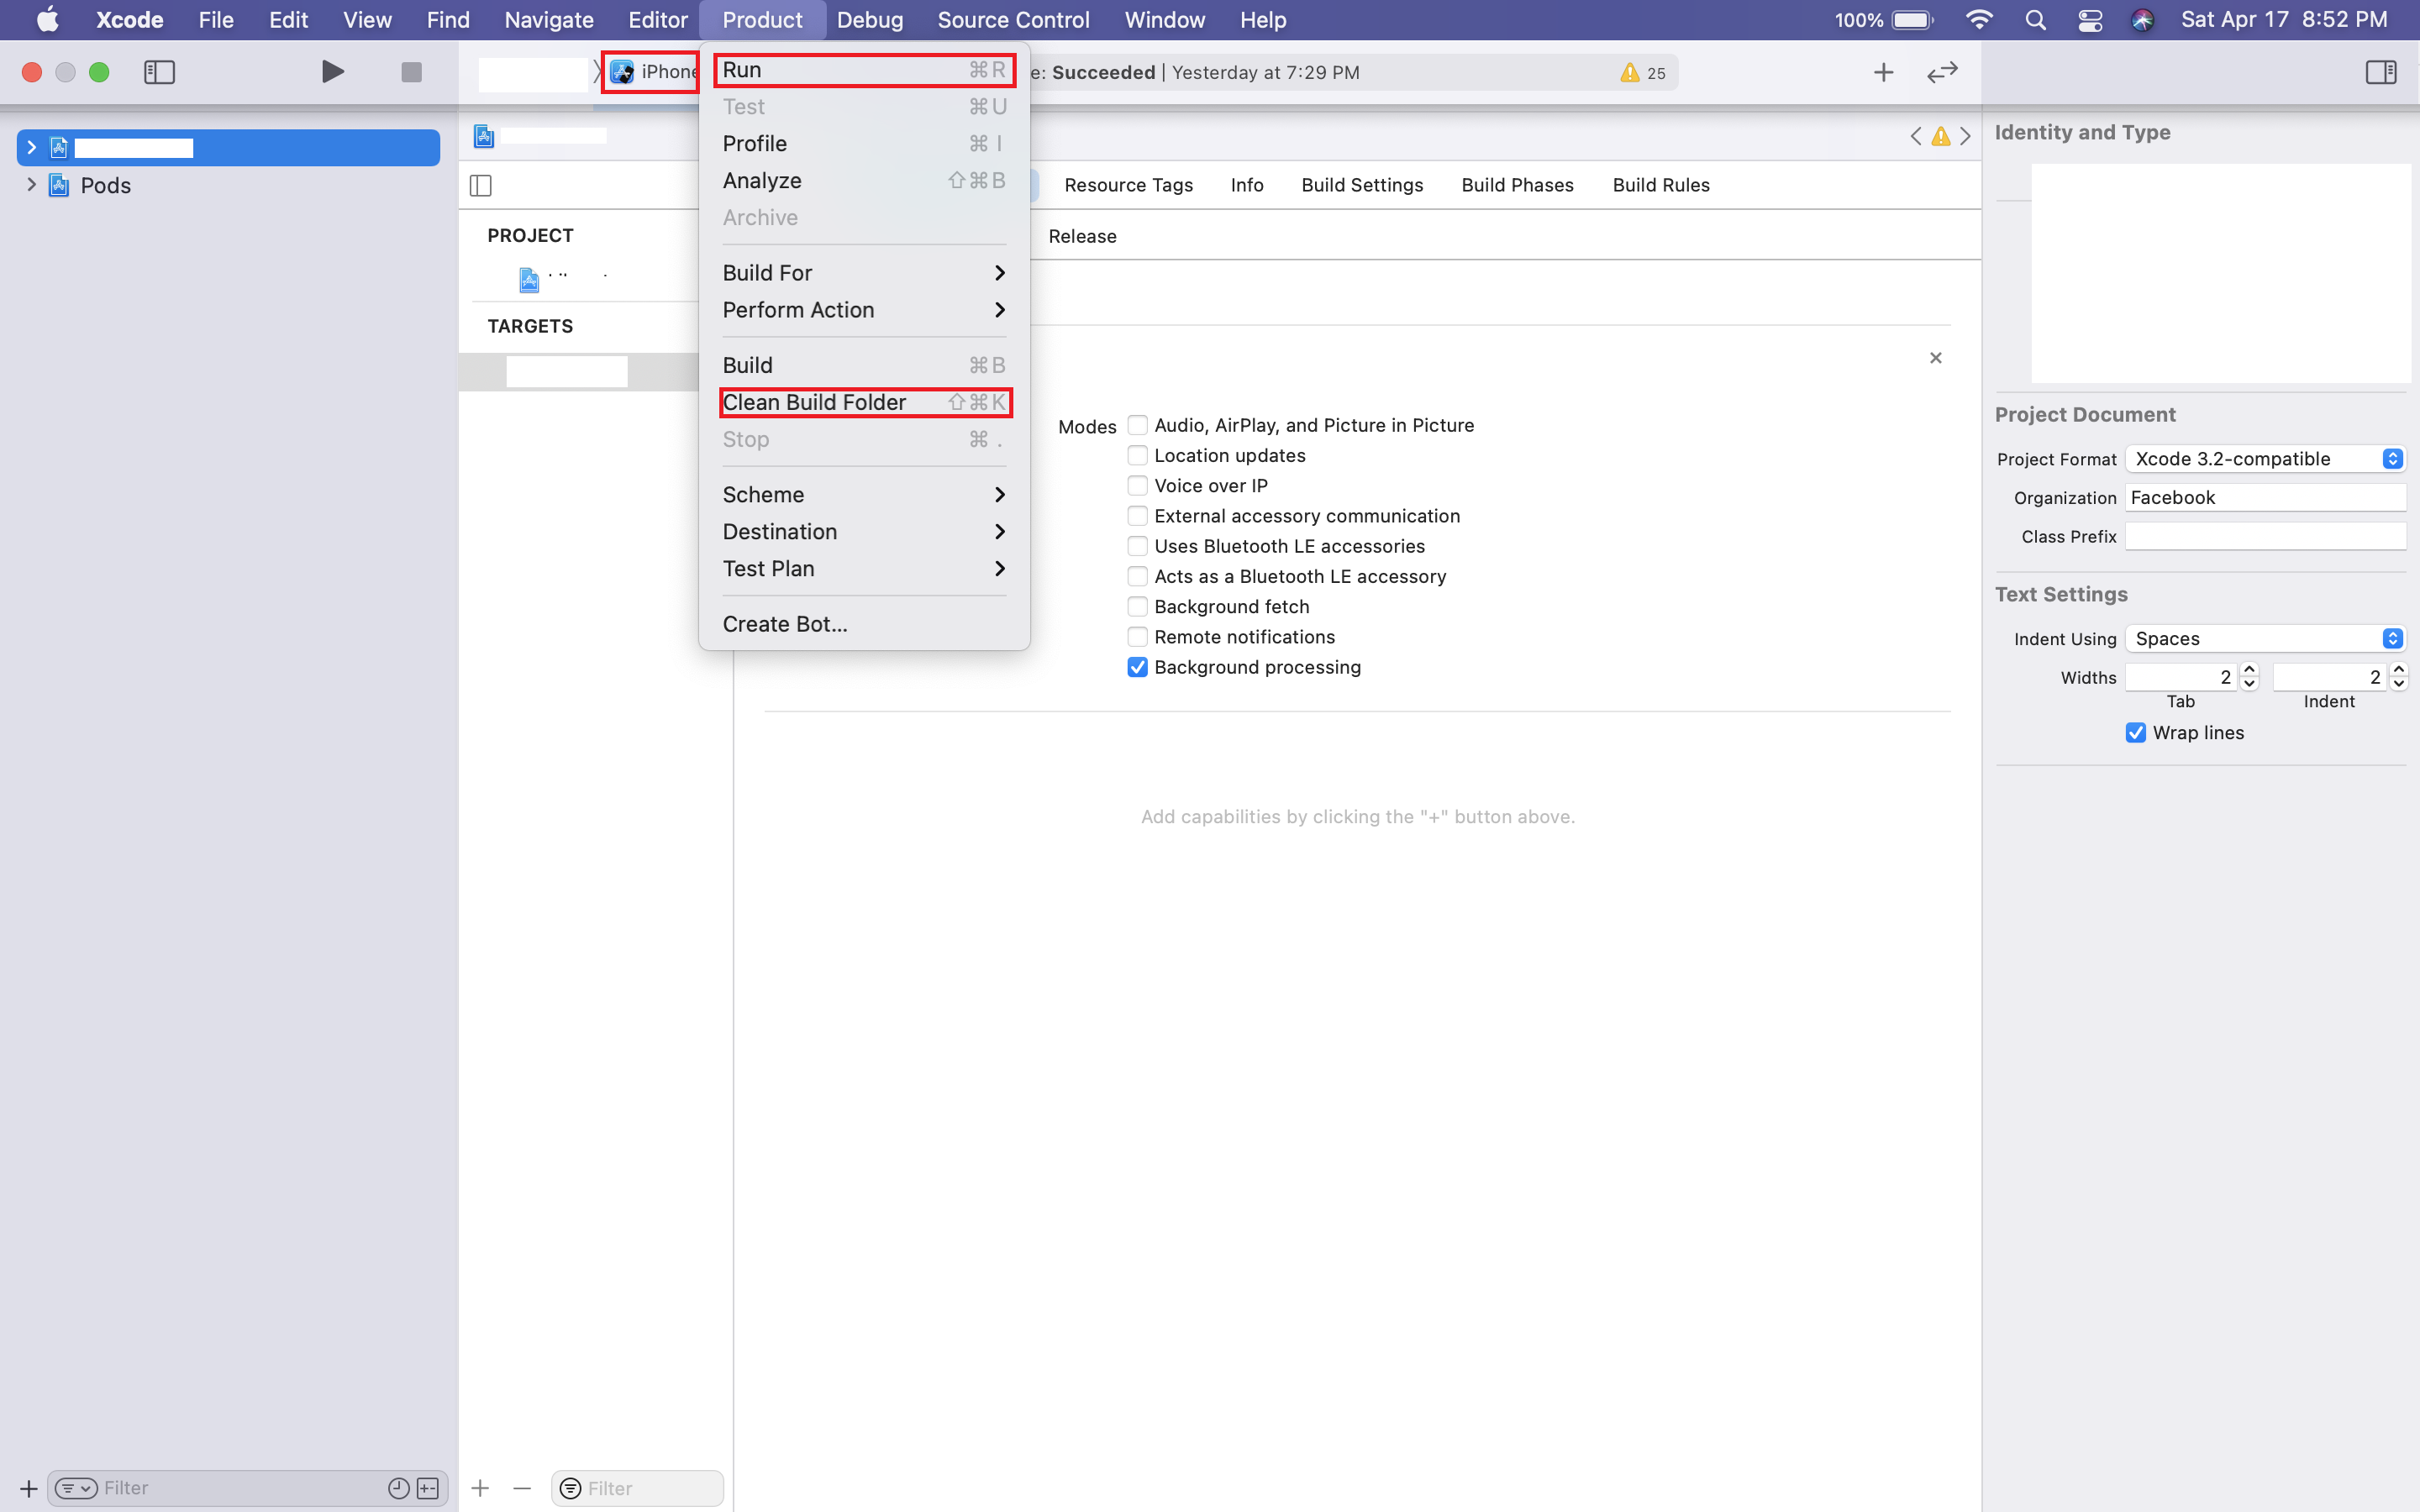This screenshot has height=1512, width=2420.
Task: Click the Run play button in toolbar
Action: click(333, 72)
